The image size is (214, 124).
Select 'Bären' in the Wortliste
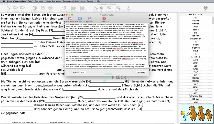pos(196,30)
